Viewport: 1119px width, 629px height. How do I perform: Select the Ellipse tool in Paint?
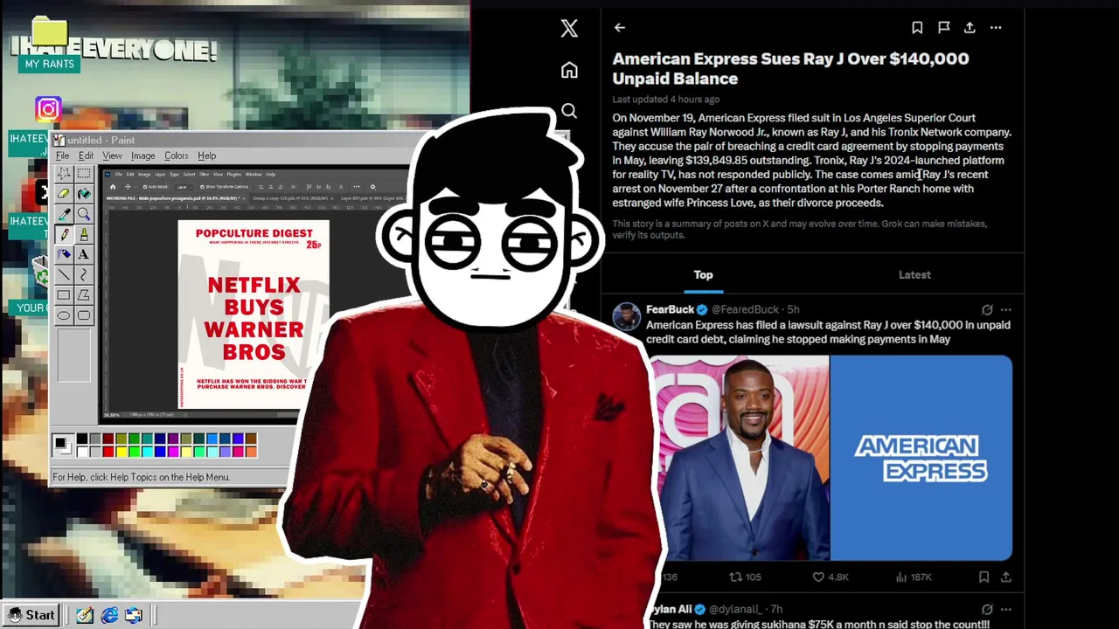(x=64, y=315)
